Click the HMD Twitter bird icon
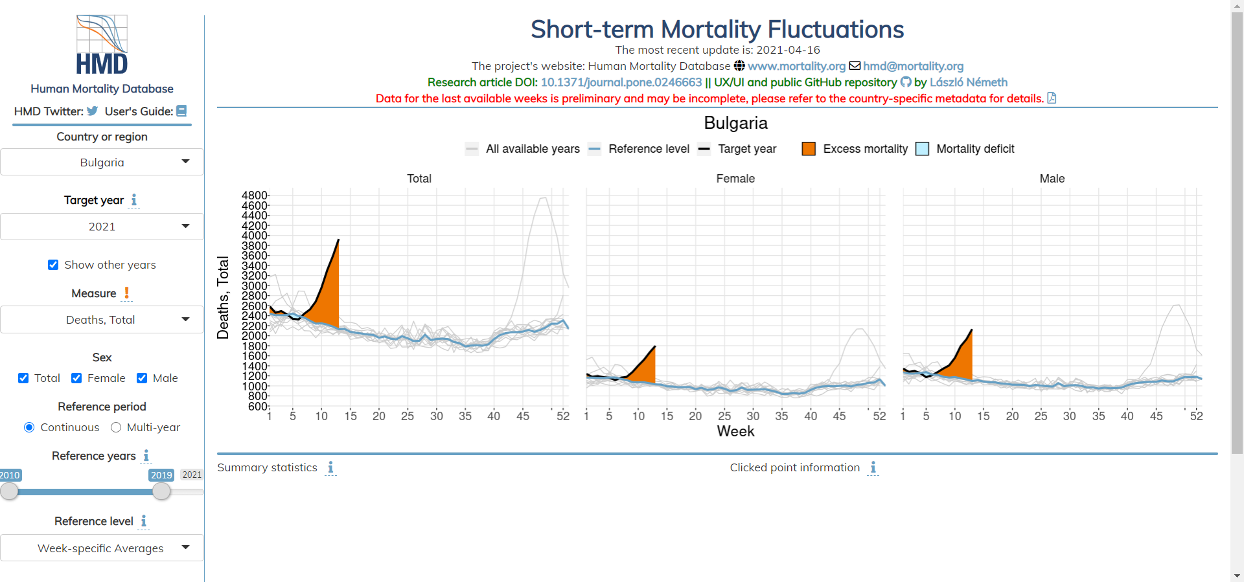1244x582 pixels. click(93, 111)
